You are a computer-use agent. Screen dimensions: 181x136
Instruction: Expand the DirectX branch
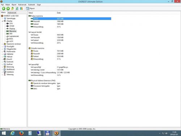[x=2, y=59]
